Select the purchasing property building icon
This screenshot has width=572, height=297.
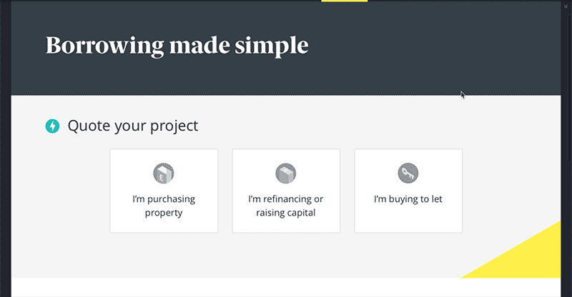click(164, 173)
